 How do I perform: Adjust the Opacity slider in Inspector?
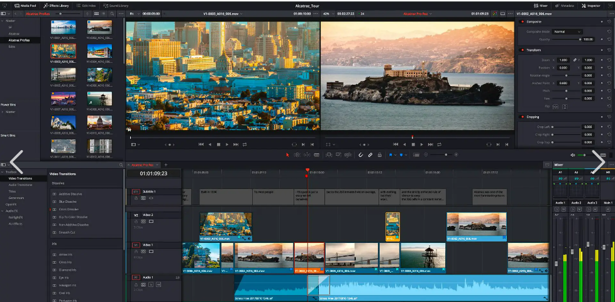[x=567, y=40]
